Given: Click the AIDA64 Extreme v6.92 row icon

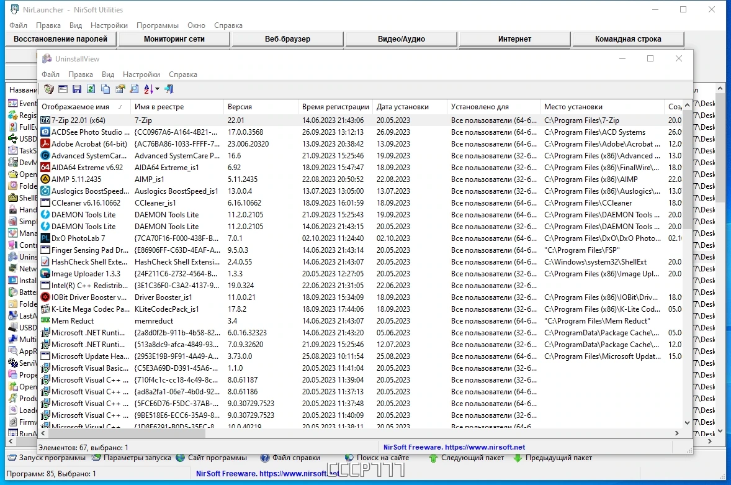Looking at the screenshot, I should (x=45, y=168).
